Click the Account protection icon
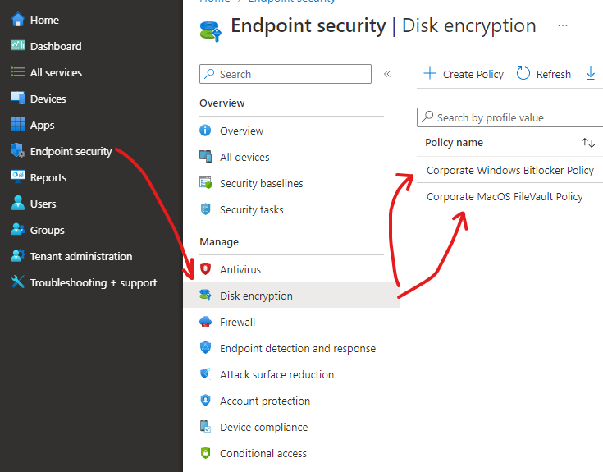Viewport: 603px width, 472px height. coord(206,401)
